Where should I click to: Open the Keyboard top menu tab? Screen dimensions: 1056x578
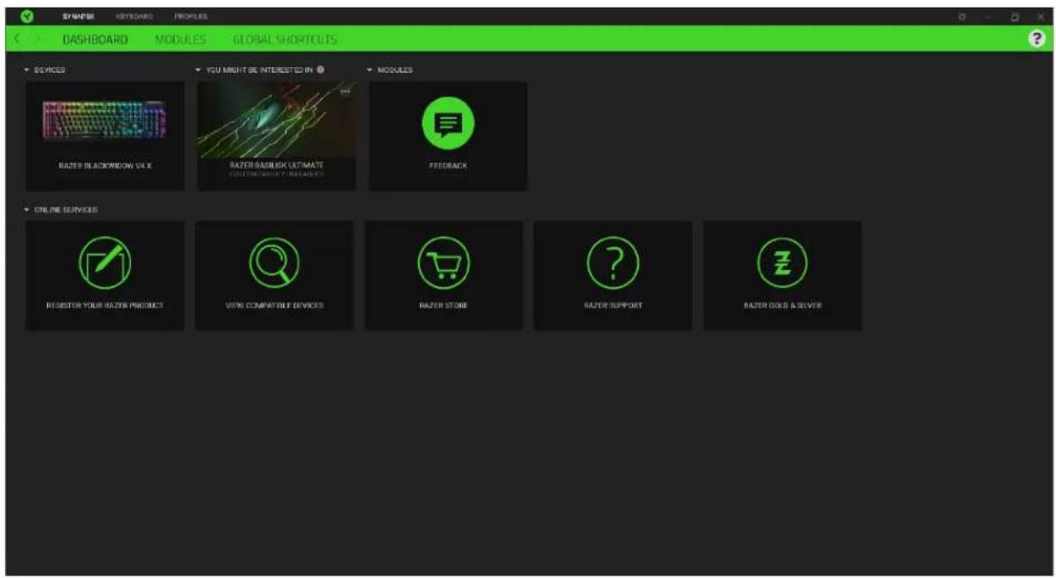point(134,16)
